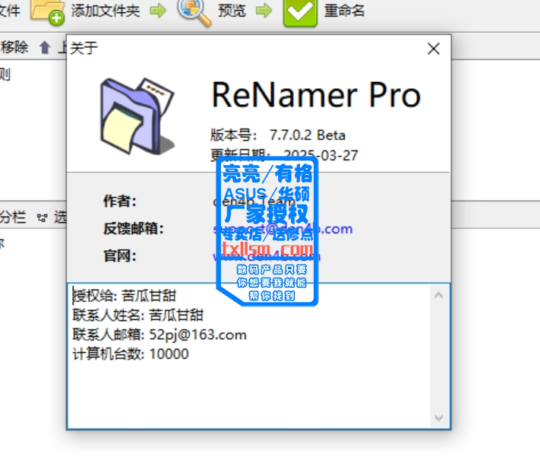The width and height of the screenshot is (540, 463).
Task: Click the 移除 button in main window
Action: pos(14,47)
